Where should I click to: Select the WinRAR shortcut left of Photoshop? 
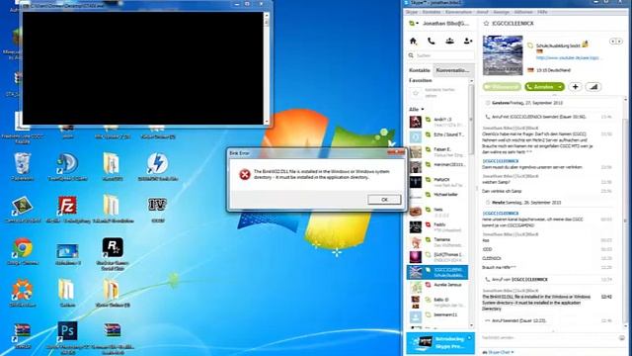tap(22, 335)
